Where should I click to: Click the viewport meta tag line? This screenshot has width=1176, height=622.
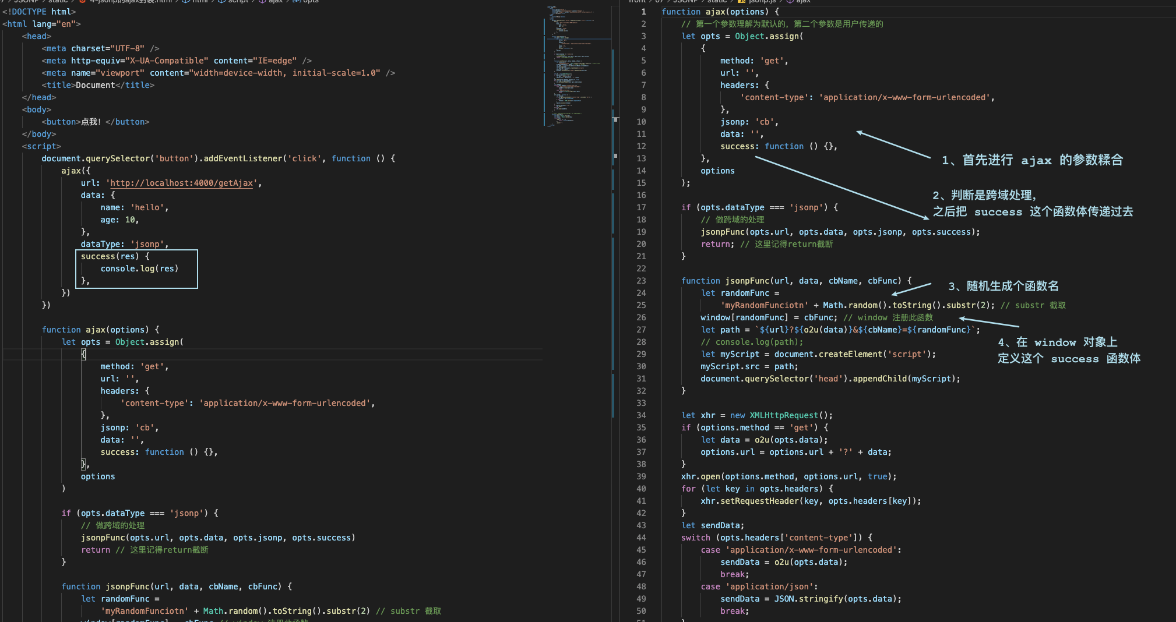tap(219, 73)
